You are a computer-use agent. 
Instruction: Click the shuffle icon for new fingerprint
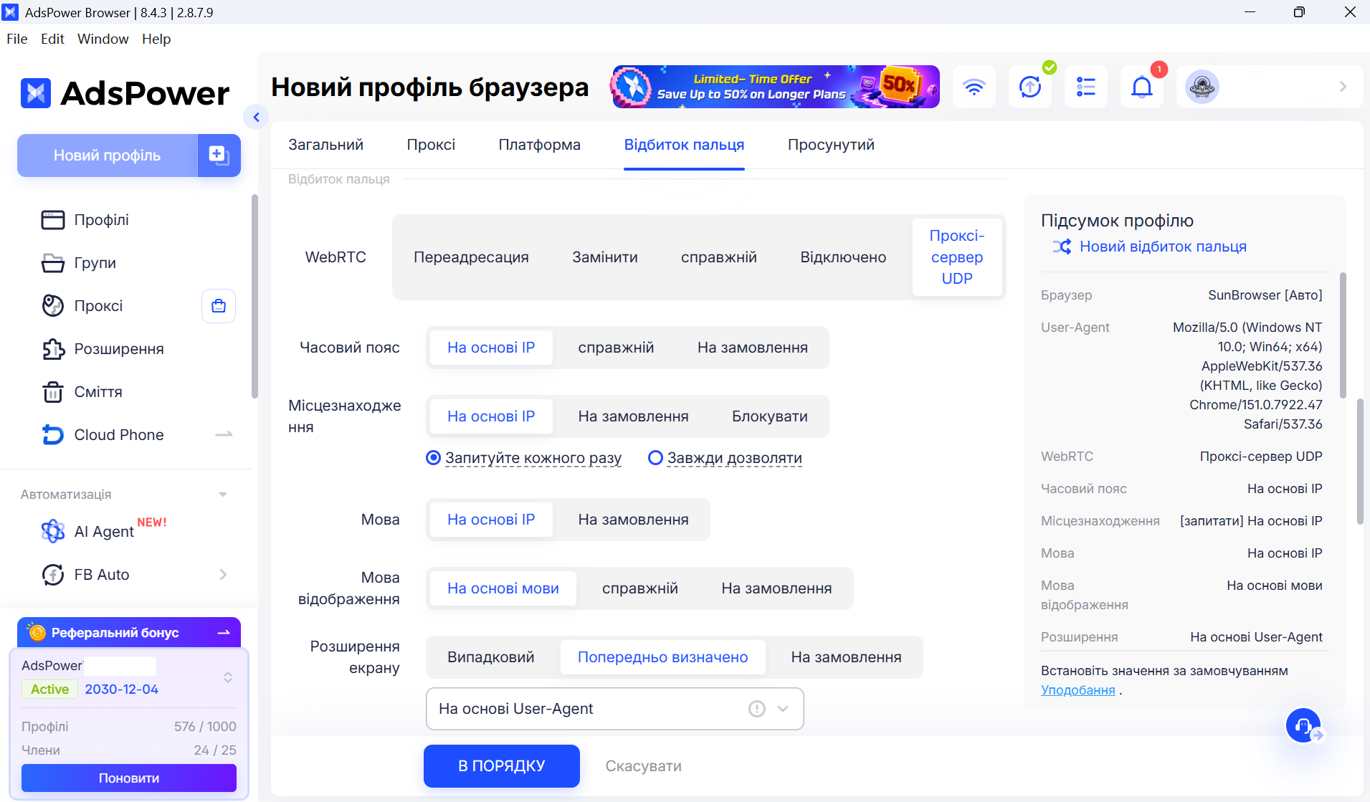coord(1062,247)
